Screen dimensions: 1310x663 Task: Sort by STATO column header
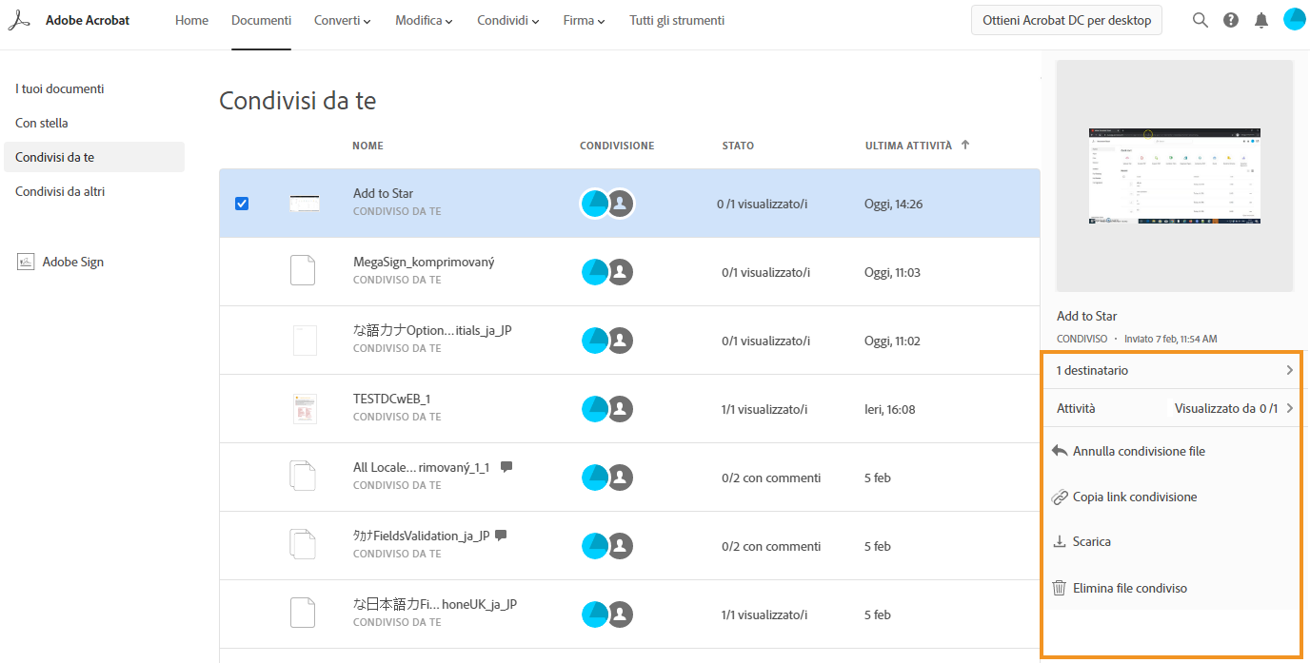(x=738, y=146)
